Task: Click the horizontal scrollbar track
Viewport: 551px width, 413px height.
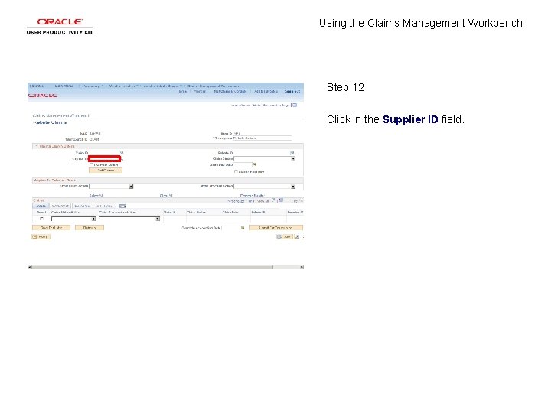Action: click(x=165, y=267)
